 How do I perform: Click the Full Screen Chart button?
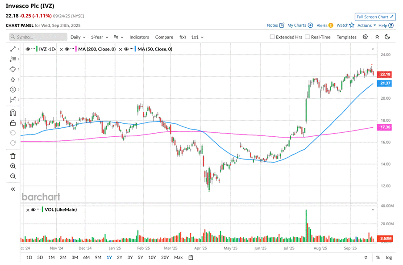click(375, 17)
